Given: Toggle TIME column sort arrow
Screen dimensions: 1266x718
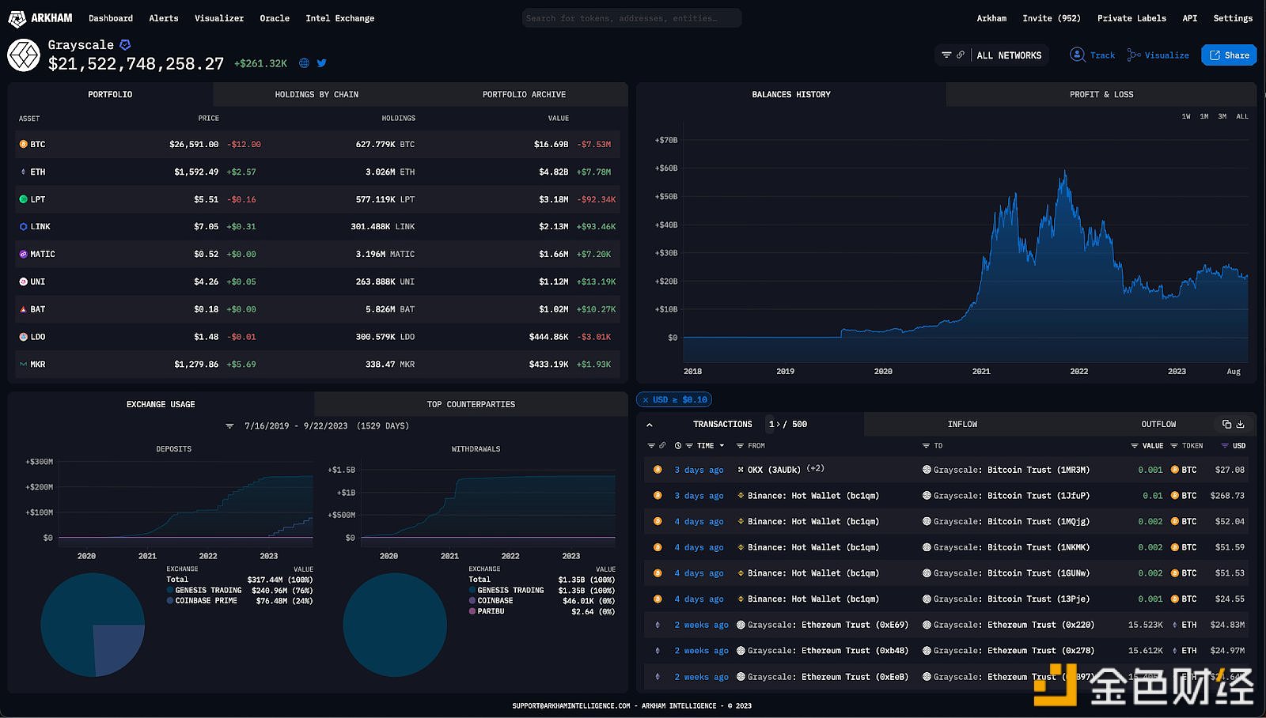Looking at the screenshot, I should pos(722,446).
